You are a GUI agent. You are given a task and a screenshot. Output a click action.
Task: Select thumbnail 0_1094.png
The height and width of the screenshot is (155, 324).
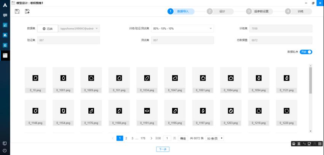click(259, 80)
